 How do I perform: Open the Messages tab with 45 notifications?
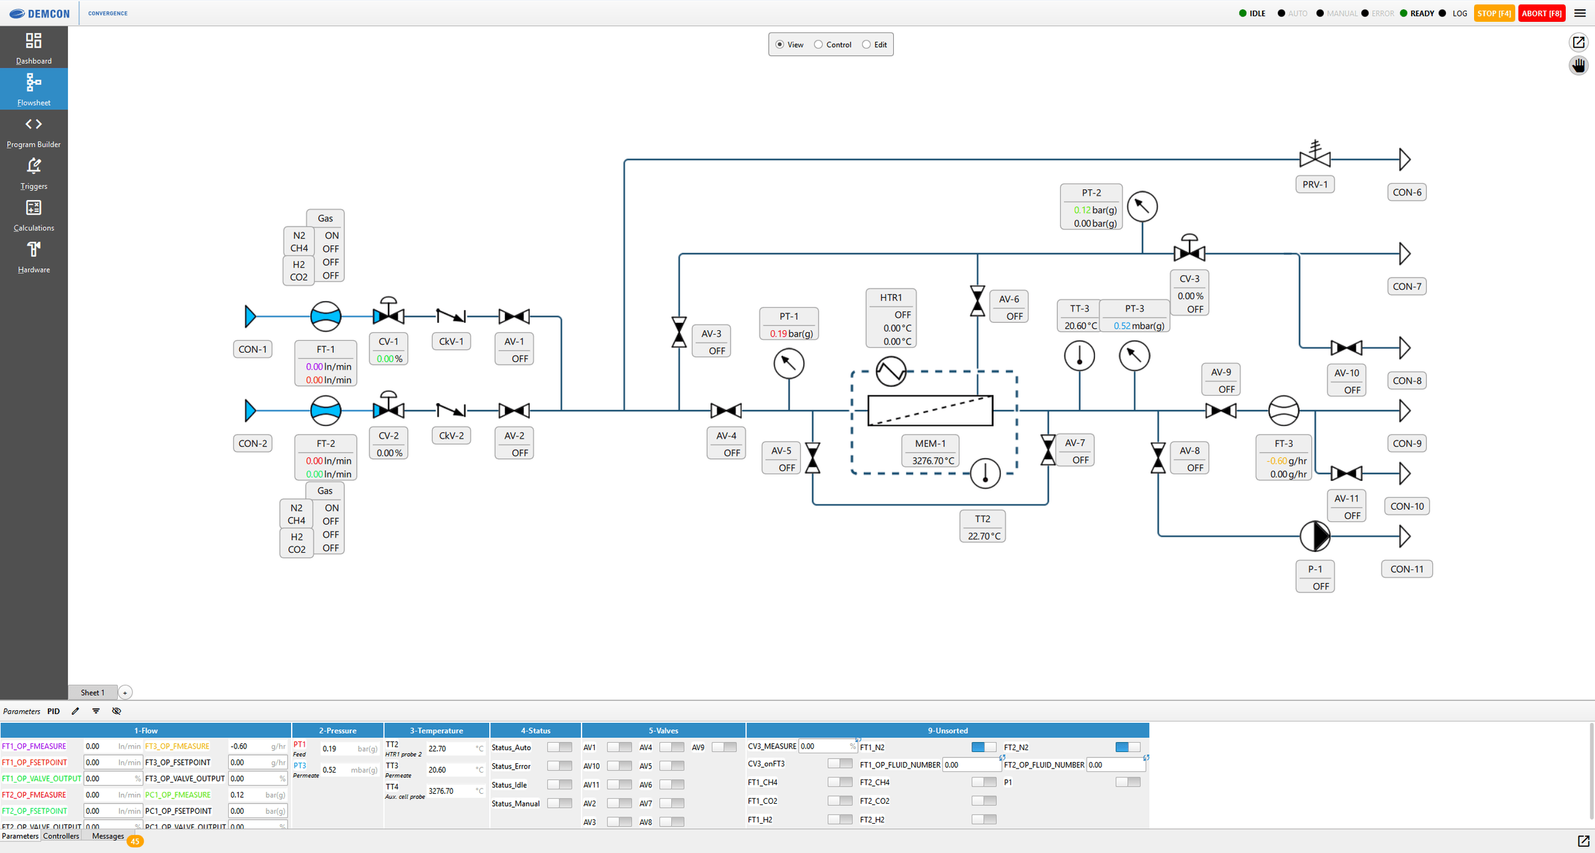click(107, 835)
